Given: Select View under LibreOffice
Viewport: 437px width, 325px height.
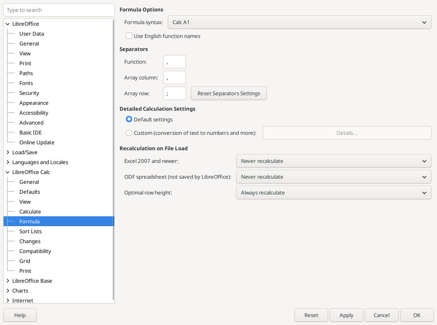Looking at the screenshot, I should click(x=25, y=53).
